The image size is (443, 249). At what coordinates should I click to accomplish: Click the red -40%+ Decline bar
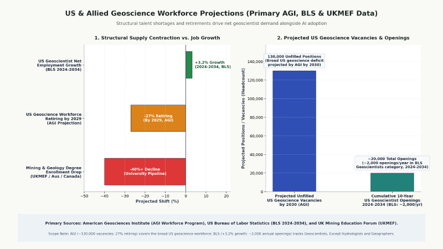145,172
